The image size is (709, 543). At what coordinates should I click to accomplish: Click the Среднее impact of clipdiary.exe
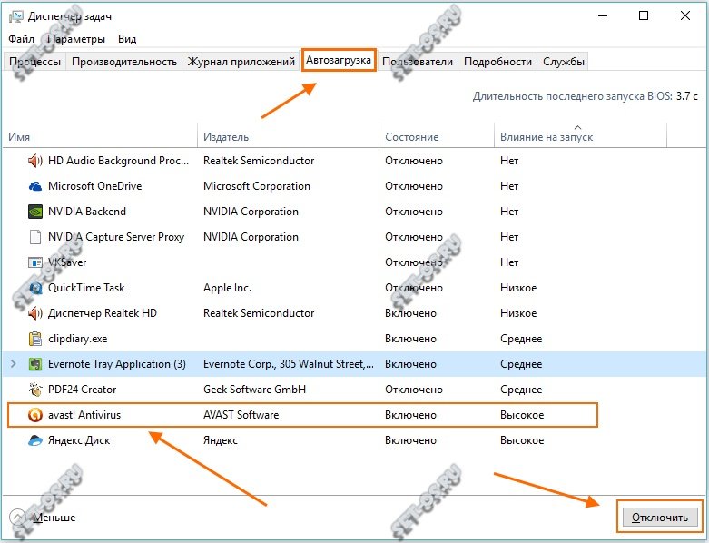[521, 339]
